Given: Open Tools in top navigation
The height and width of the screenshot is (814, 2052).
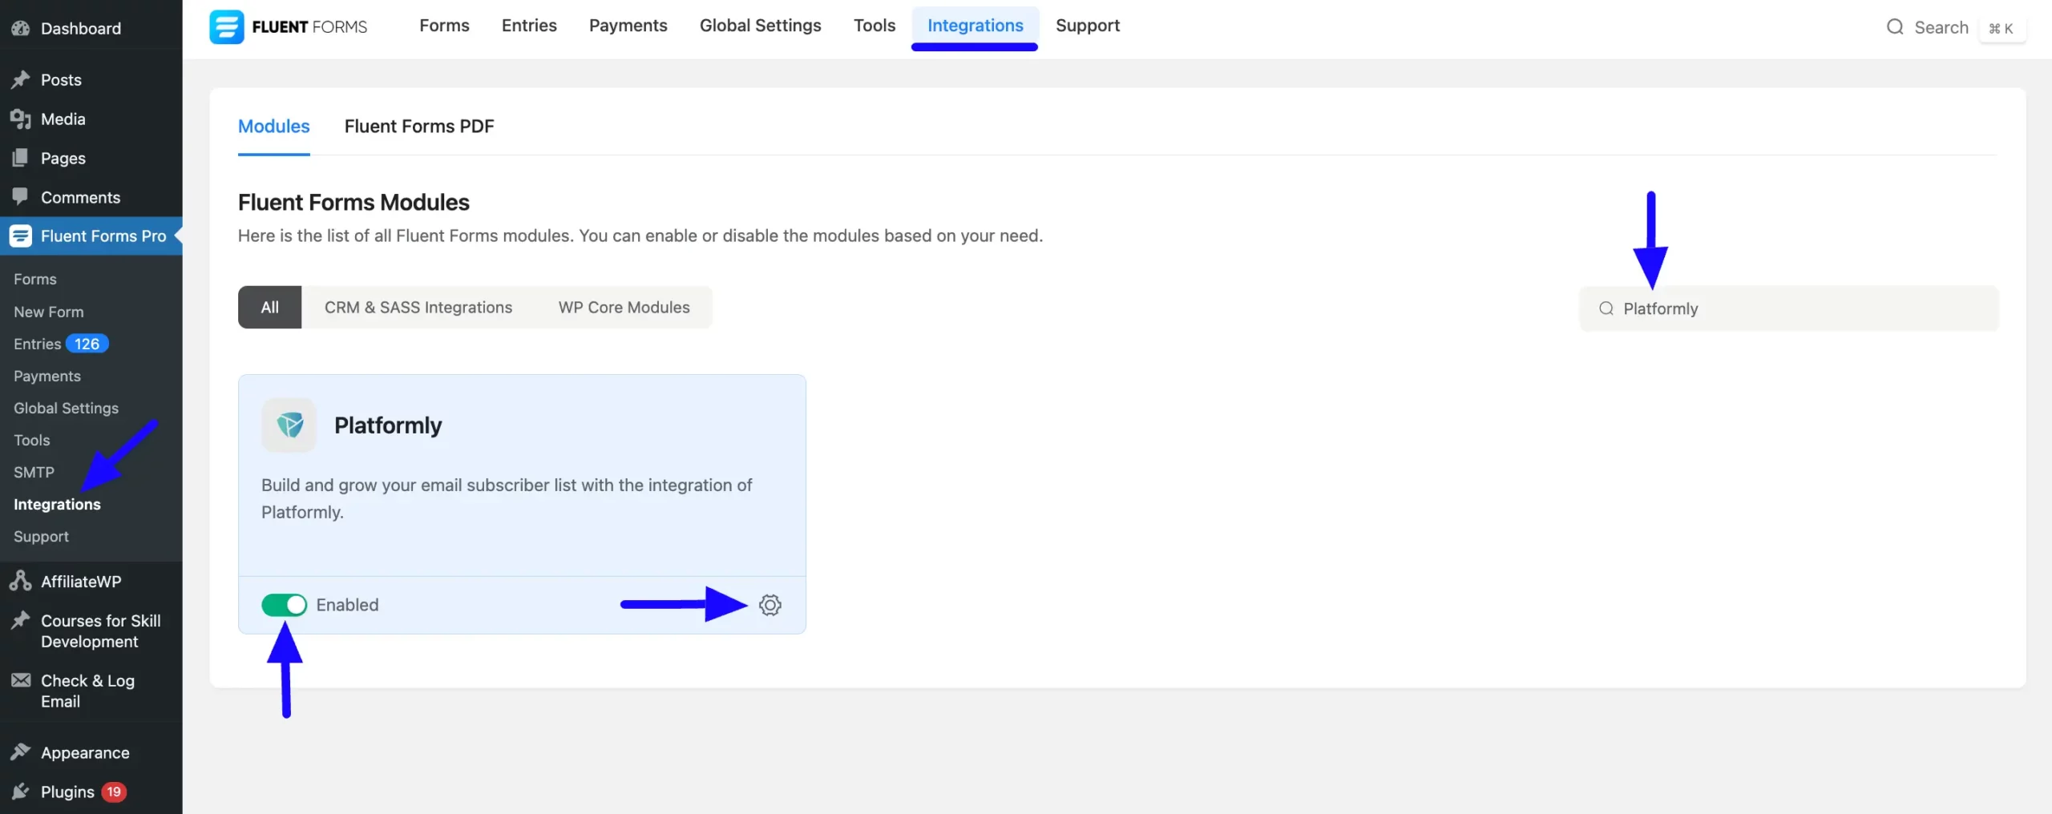Looking at the screenshot, I should point(874,26).
